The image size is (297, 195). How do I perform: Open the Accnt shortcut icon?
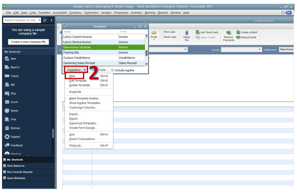coord(7,102)
